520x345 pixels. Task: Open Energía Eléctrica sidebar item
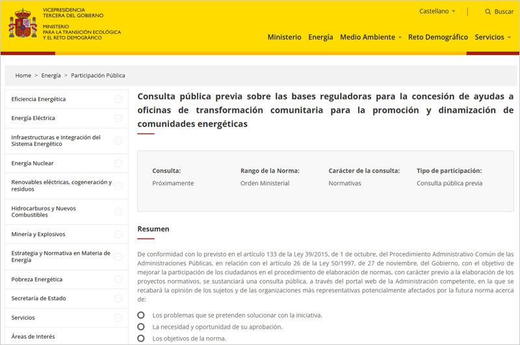(x=33, y=118)
